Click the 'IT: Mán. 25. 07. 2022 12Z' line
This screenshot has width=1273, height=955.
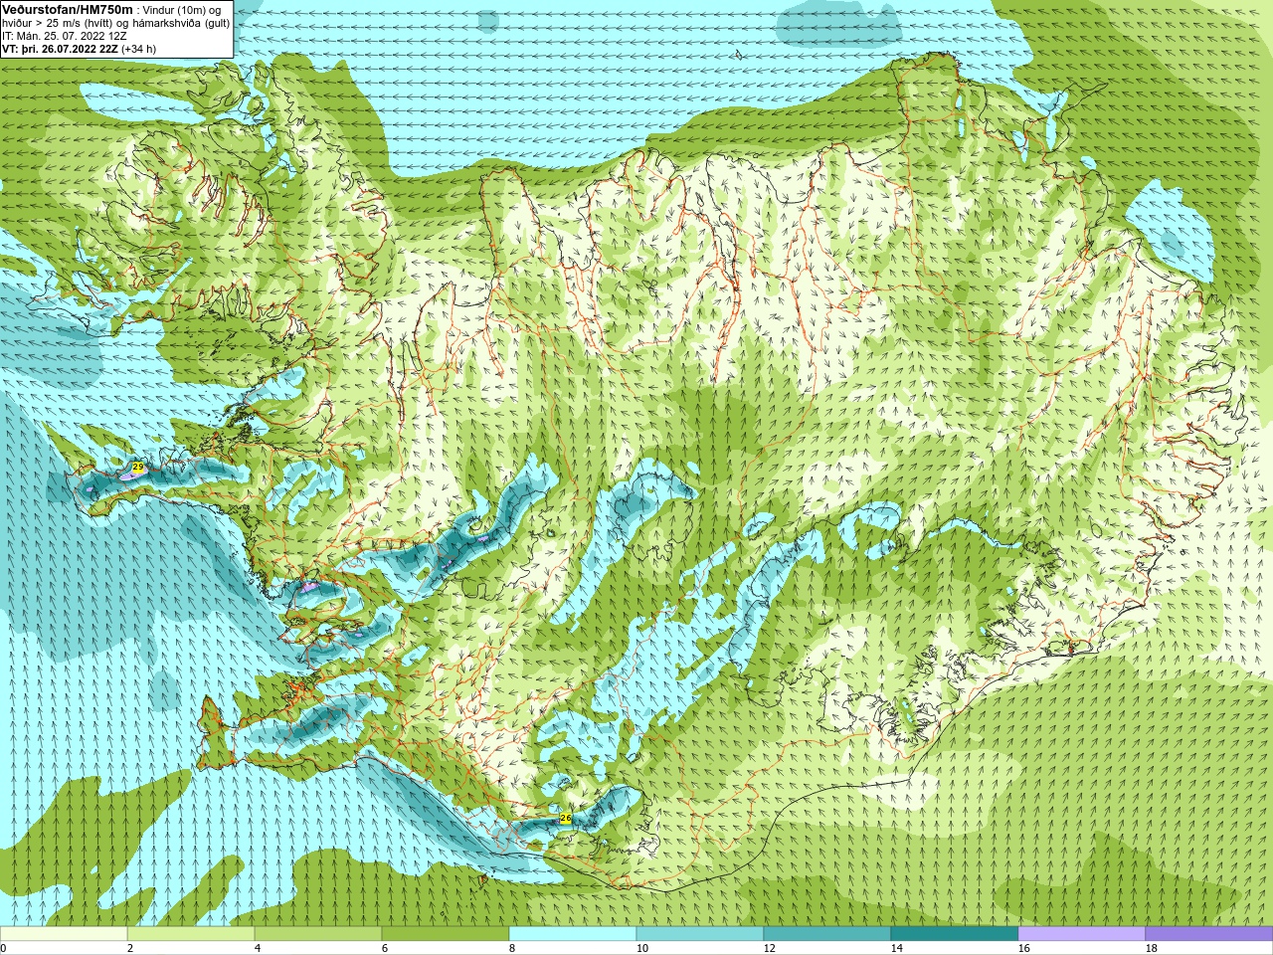tap(65, 36)
